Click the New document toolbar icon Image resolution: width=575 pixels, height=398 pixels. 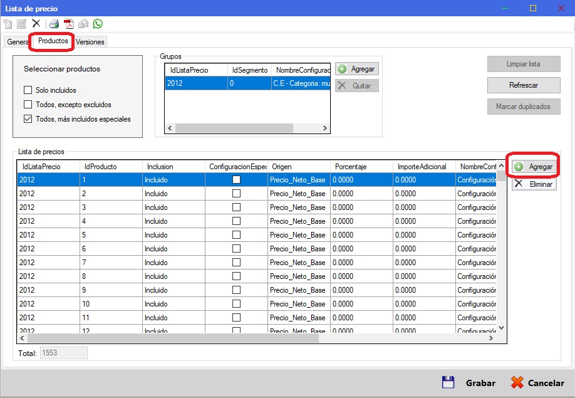(8, 24)
